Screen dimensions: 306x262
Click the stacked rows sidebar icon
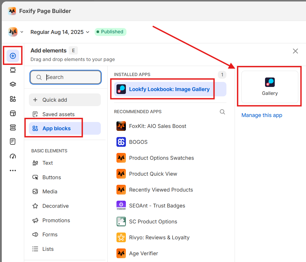(x=13, y=128)
